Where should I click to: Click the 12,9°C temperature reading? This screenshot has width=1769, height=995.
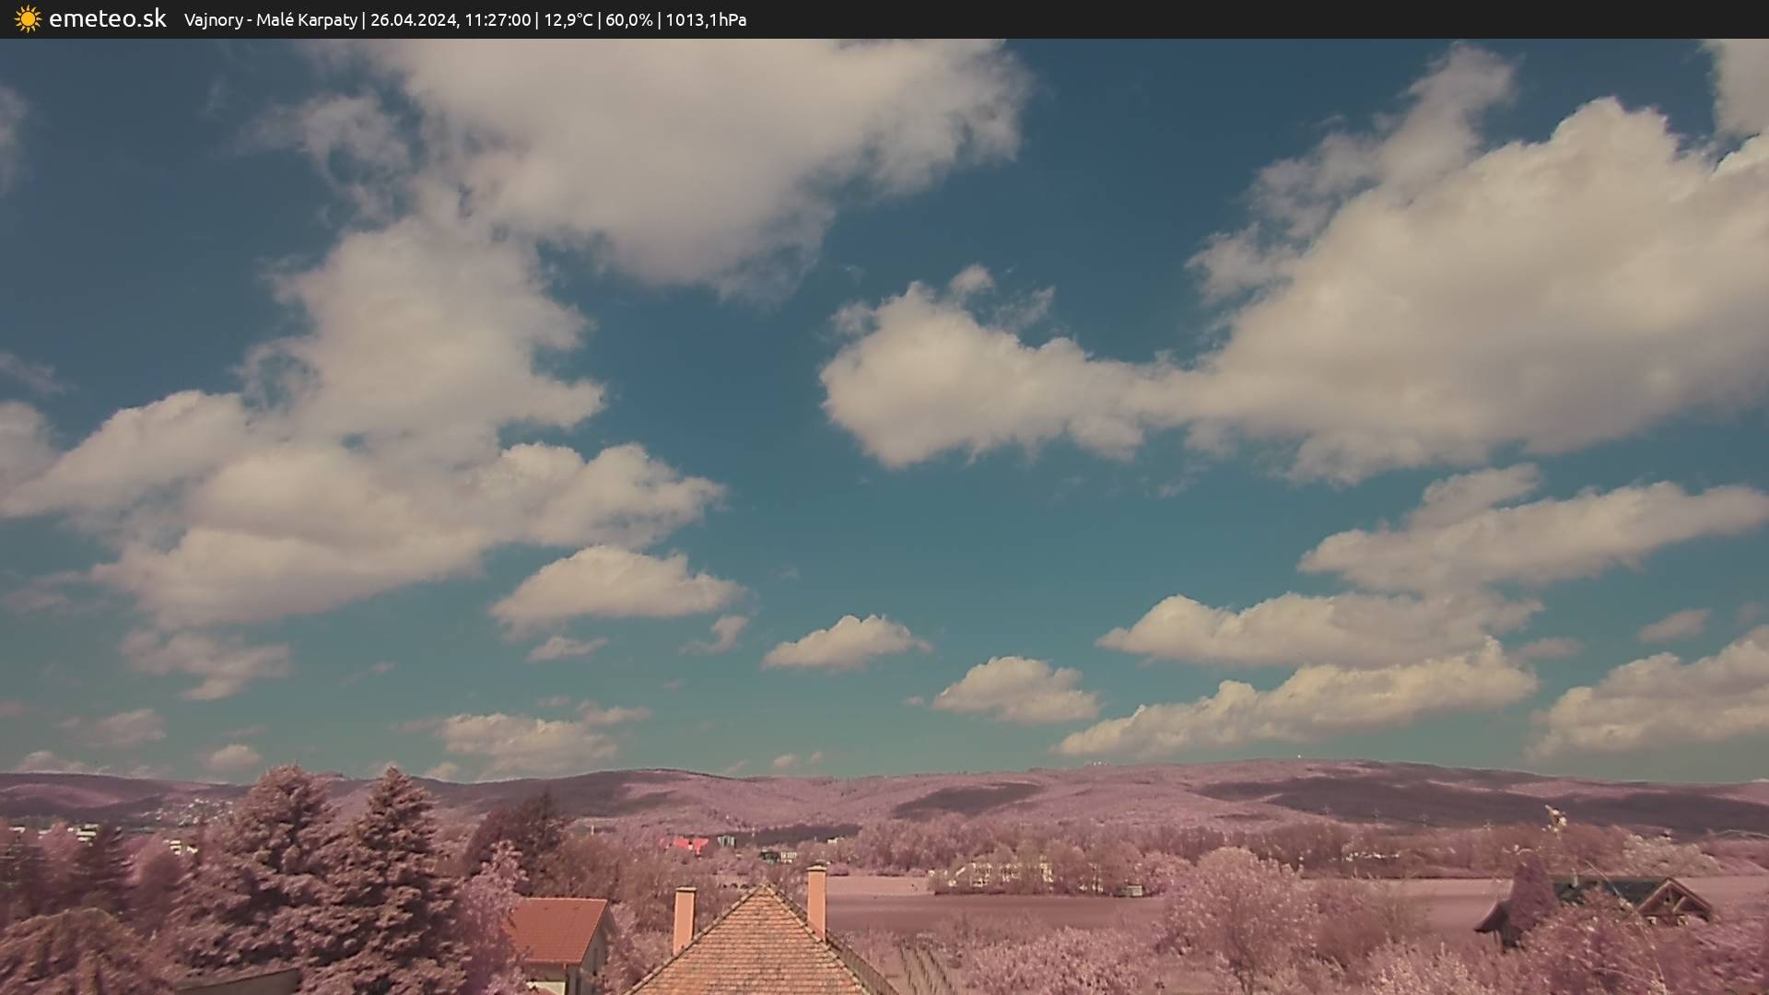(x=568, y=20)
